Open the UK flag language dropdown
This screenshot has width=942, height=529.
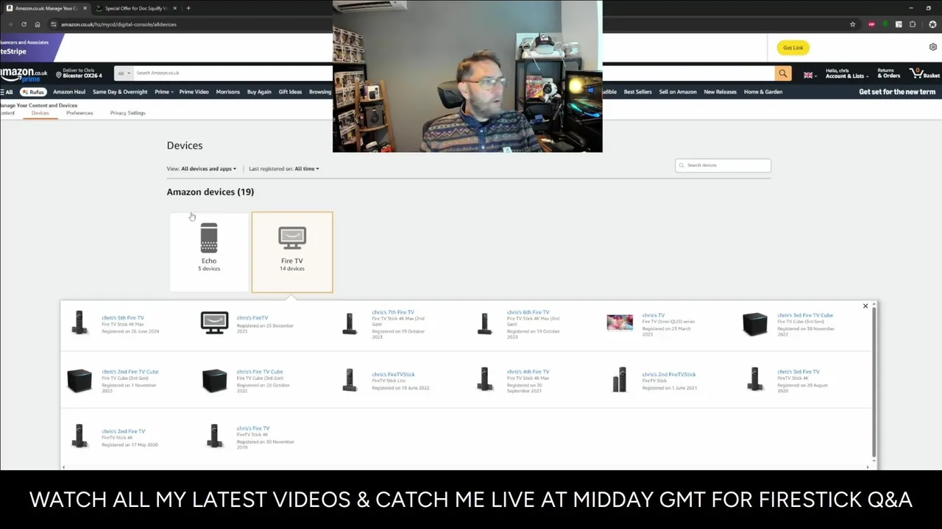[x=810, y=74]
